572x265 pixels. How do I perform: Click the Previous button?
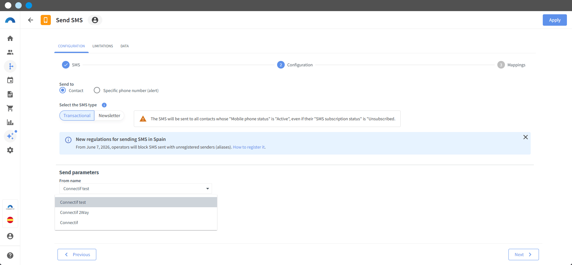(77, 255)
